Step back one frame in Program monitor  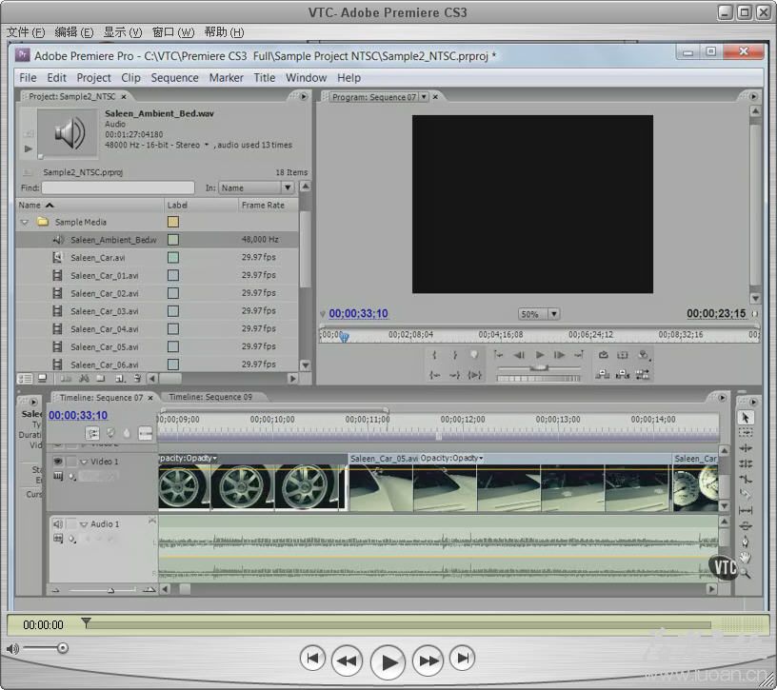coord(519,355)
